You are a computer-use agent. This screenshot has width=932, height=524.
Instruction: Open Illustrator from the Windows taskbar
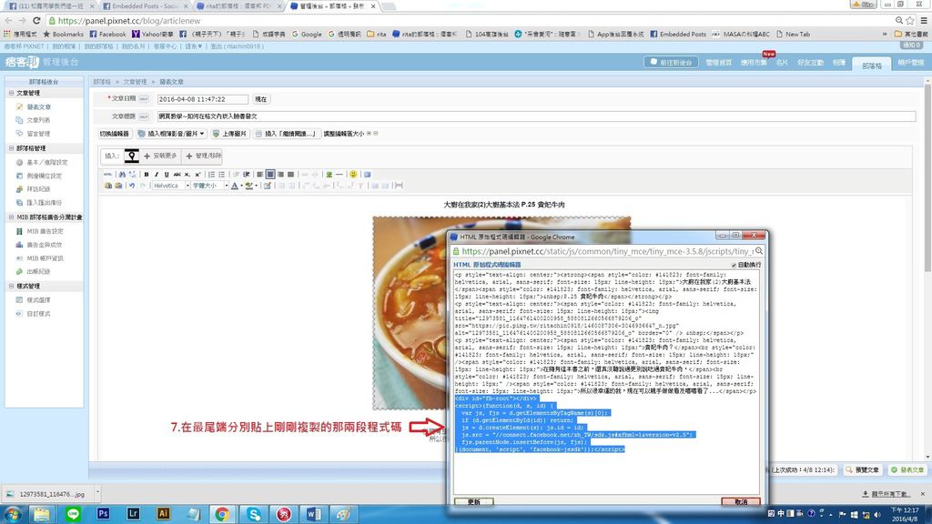pyautogui.click(x=163, y=514)
